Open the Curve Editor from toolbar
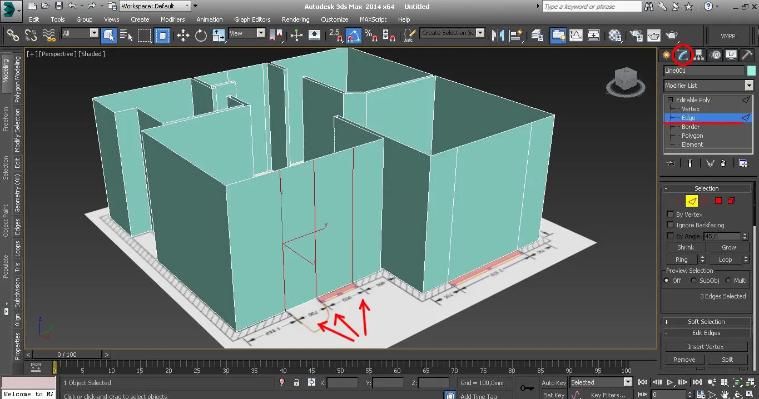 577,35
